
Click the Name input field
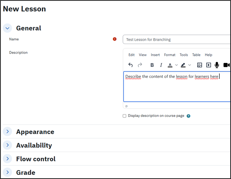tap(176, 40)
